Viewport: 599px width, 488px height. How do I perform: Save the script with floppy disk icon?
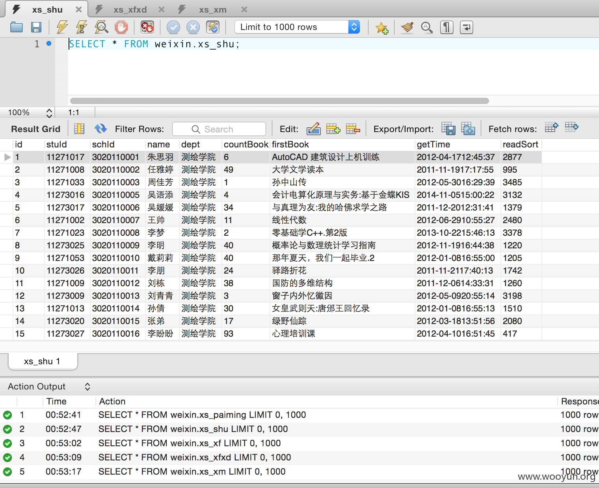pos(36,27)
